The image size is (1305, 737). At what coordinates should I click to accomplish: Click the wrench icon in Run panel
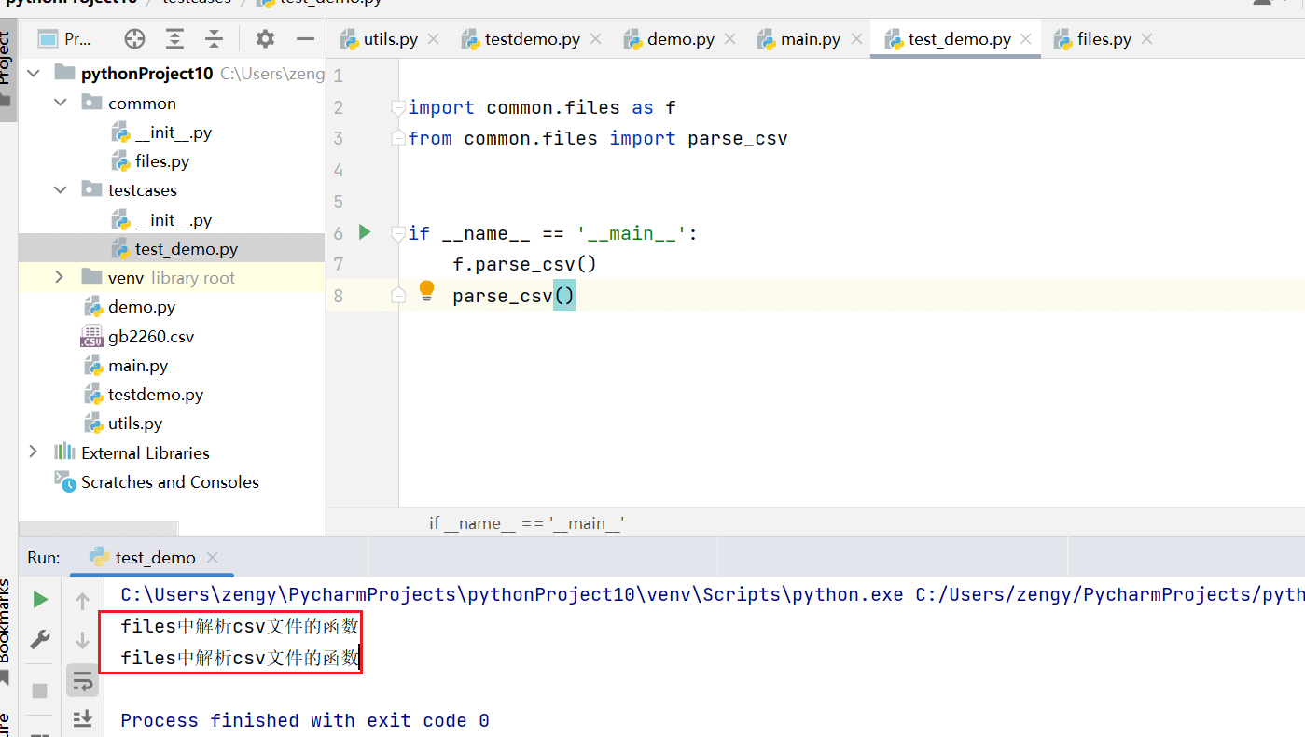pos(40,640)
